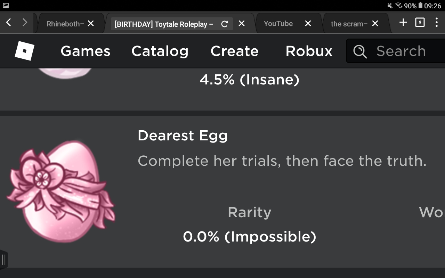Image resolution: width=445 pixels, height=278 pixels.
Task: Open the browser three-dot menu
Action: 436,23
